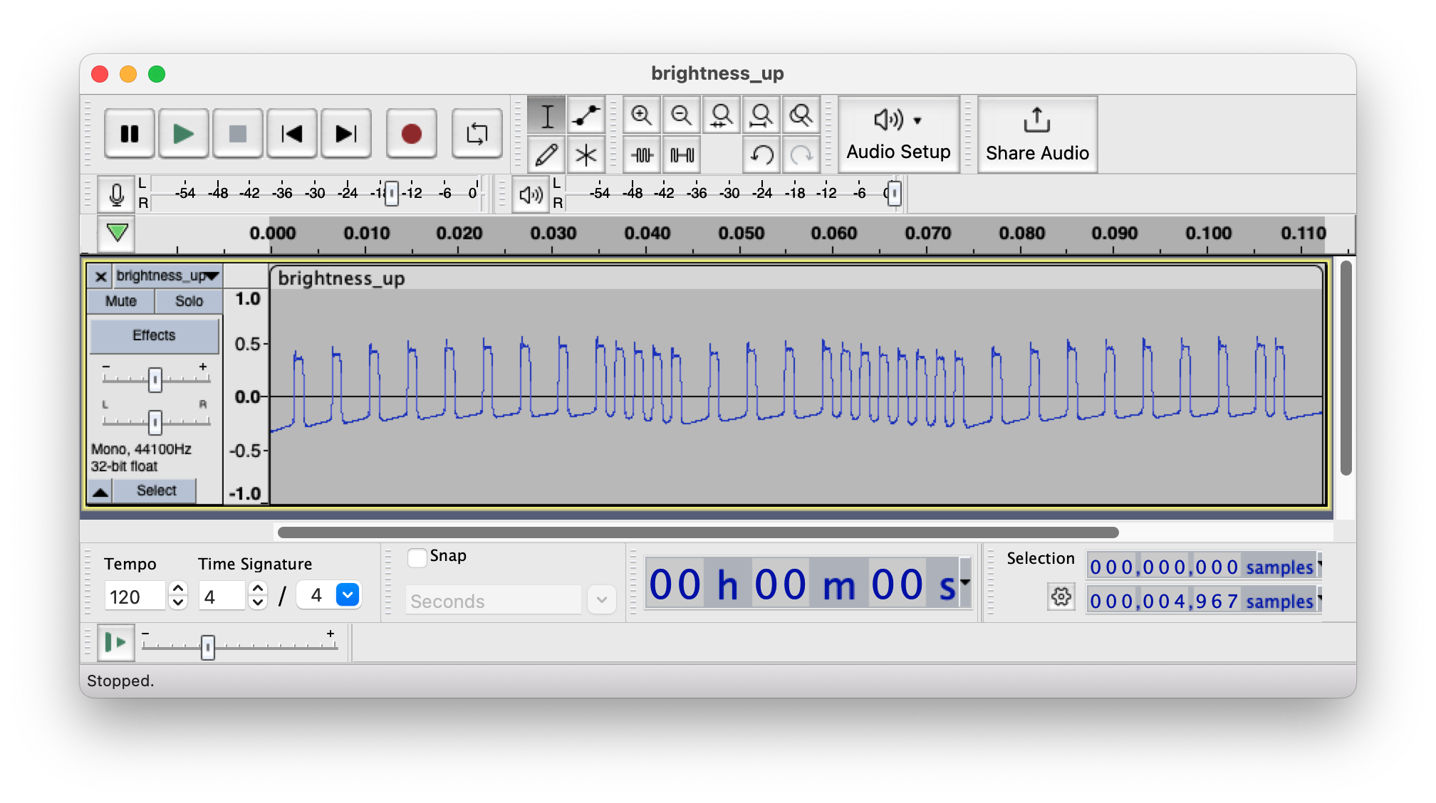The height and width of the screenshot is (803, 1436).
Task: Skip to start of project
Action: (x=291, y=134)
